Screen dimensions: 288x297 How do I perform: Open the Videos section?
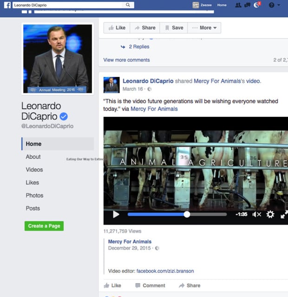coord(34,170)
